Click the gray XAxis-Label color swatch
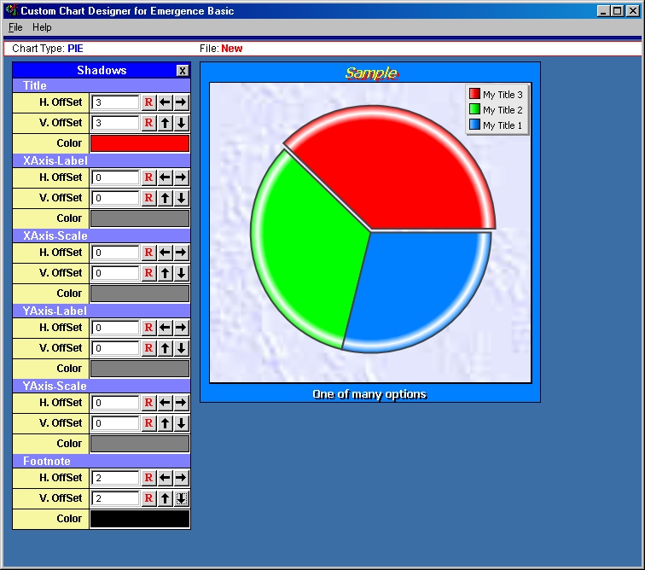 [x=140, y=218]
